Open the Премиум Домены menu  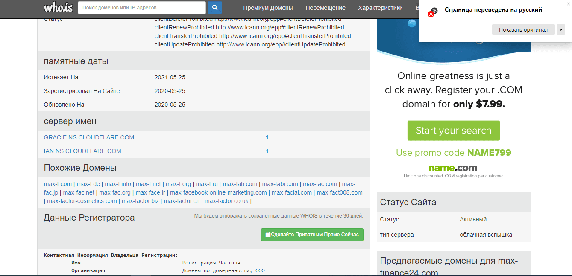[x=268, y=8]
